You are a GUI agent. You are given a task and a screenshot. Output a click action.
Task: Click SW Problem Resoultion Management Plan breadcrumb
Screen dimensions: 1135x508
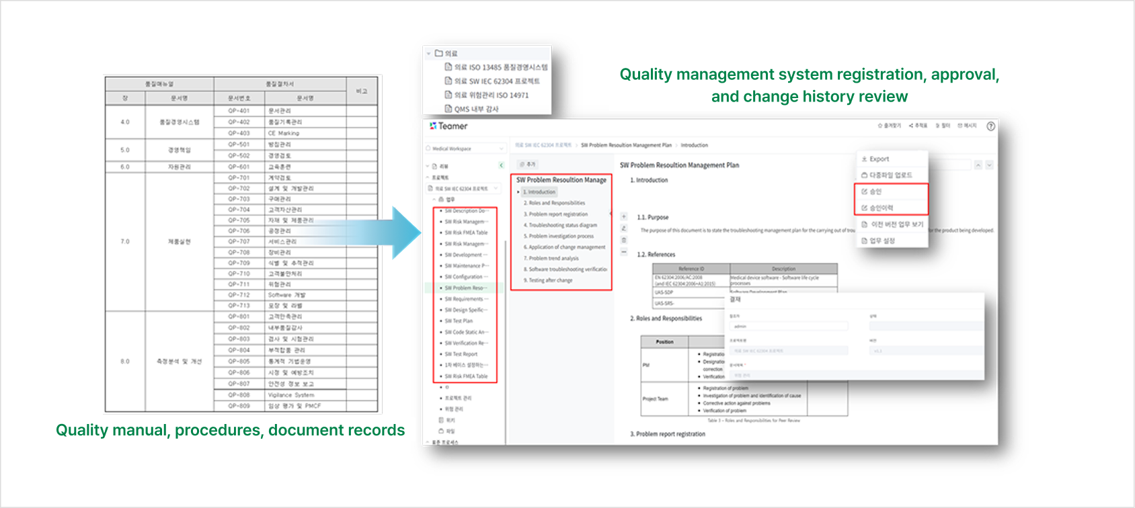click(x=626, y=145)
